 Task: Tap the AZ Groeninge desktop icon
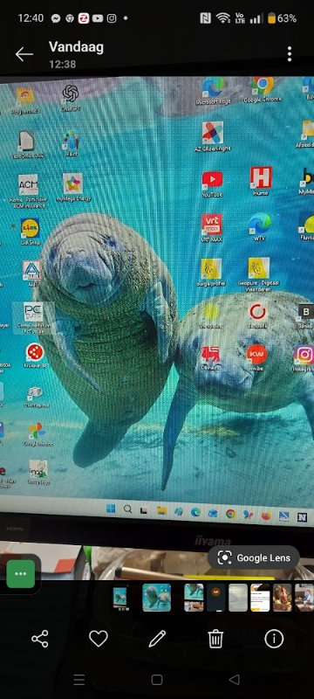tap(213, 133)
